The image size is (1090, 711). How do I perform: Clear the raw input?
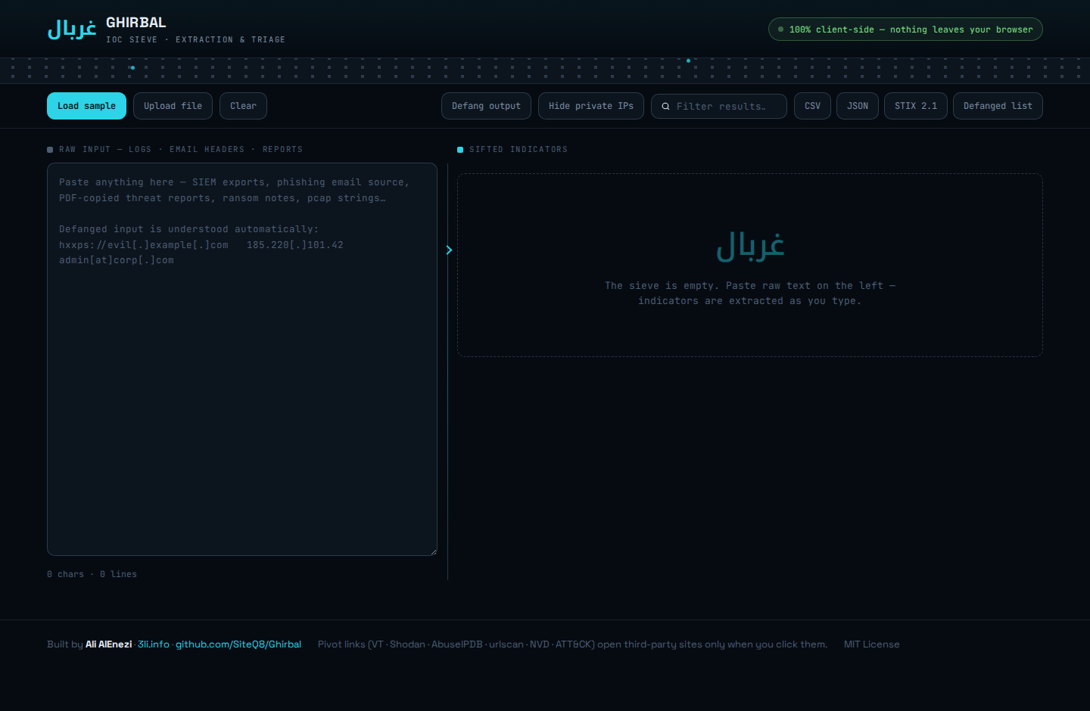coord(243,106)
